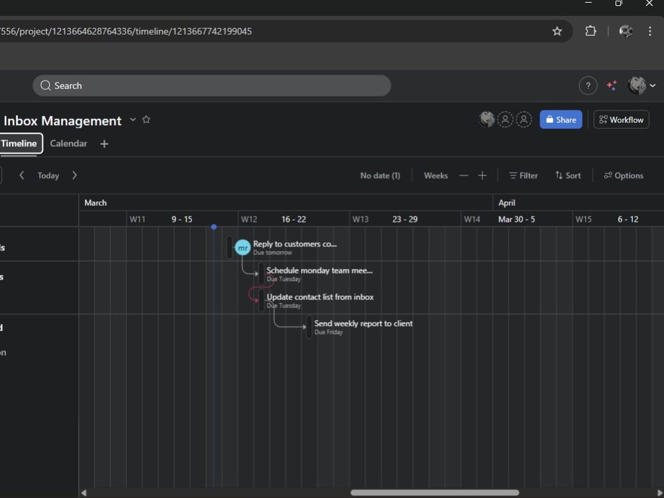Open the Chrome profile avatar
664x498 pixels.
point(625,31)
